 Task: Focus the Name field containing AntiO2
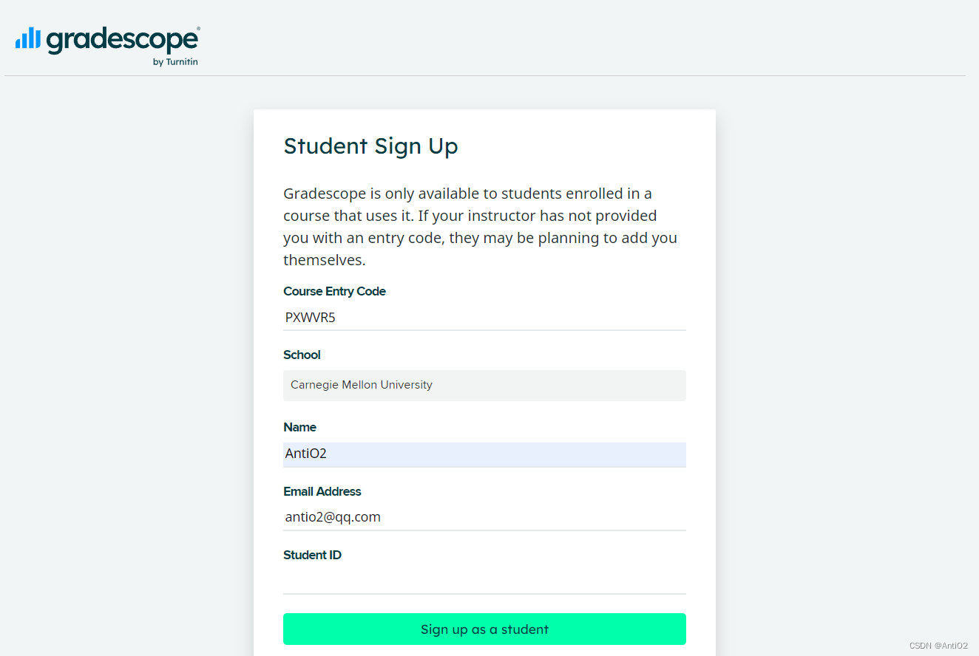[484, 454]
